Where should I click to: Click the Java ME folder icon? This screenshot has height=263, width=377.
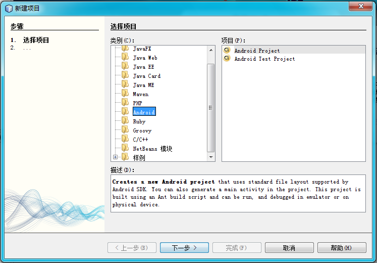pos(125,85)
